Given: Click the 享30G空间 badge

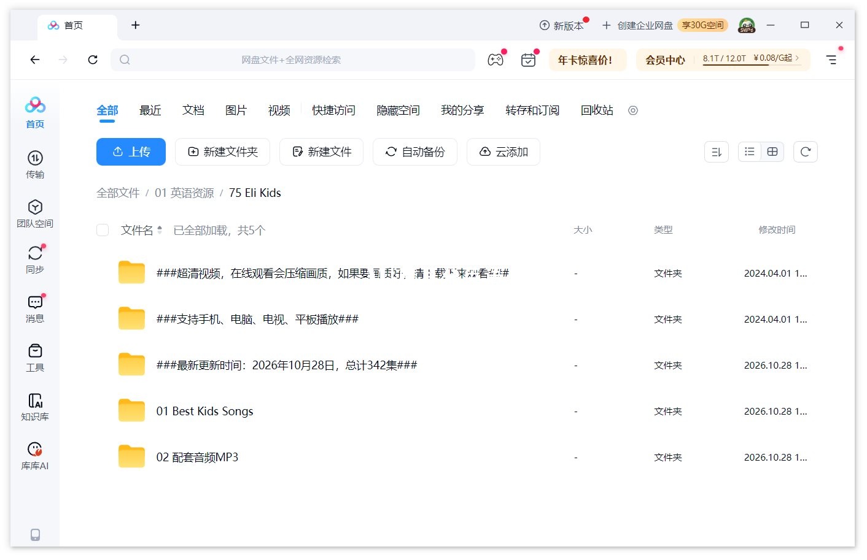Looking at the screenshot, I should pyautogui.click(x=703, y=25).
